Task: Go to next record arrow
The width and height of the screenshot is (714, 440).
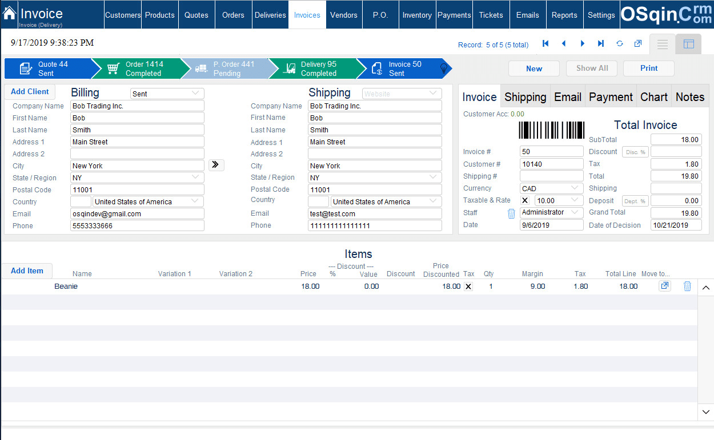Action: tap(583, 44)
